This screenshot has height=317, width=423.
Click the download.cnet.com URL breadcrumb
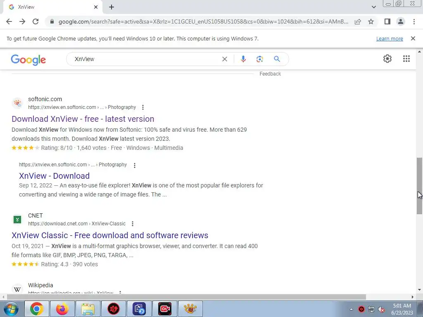point(77,224)
